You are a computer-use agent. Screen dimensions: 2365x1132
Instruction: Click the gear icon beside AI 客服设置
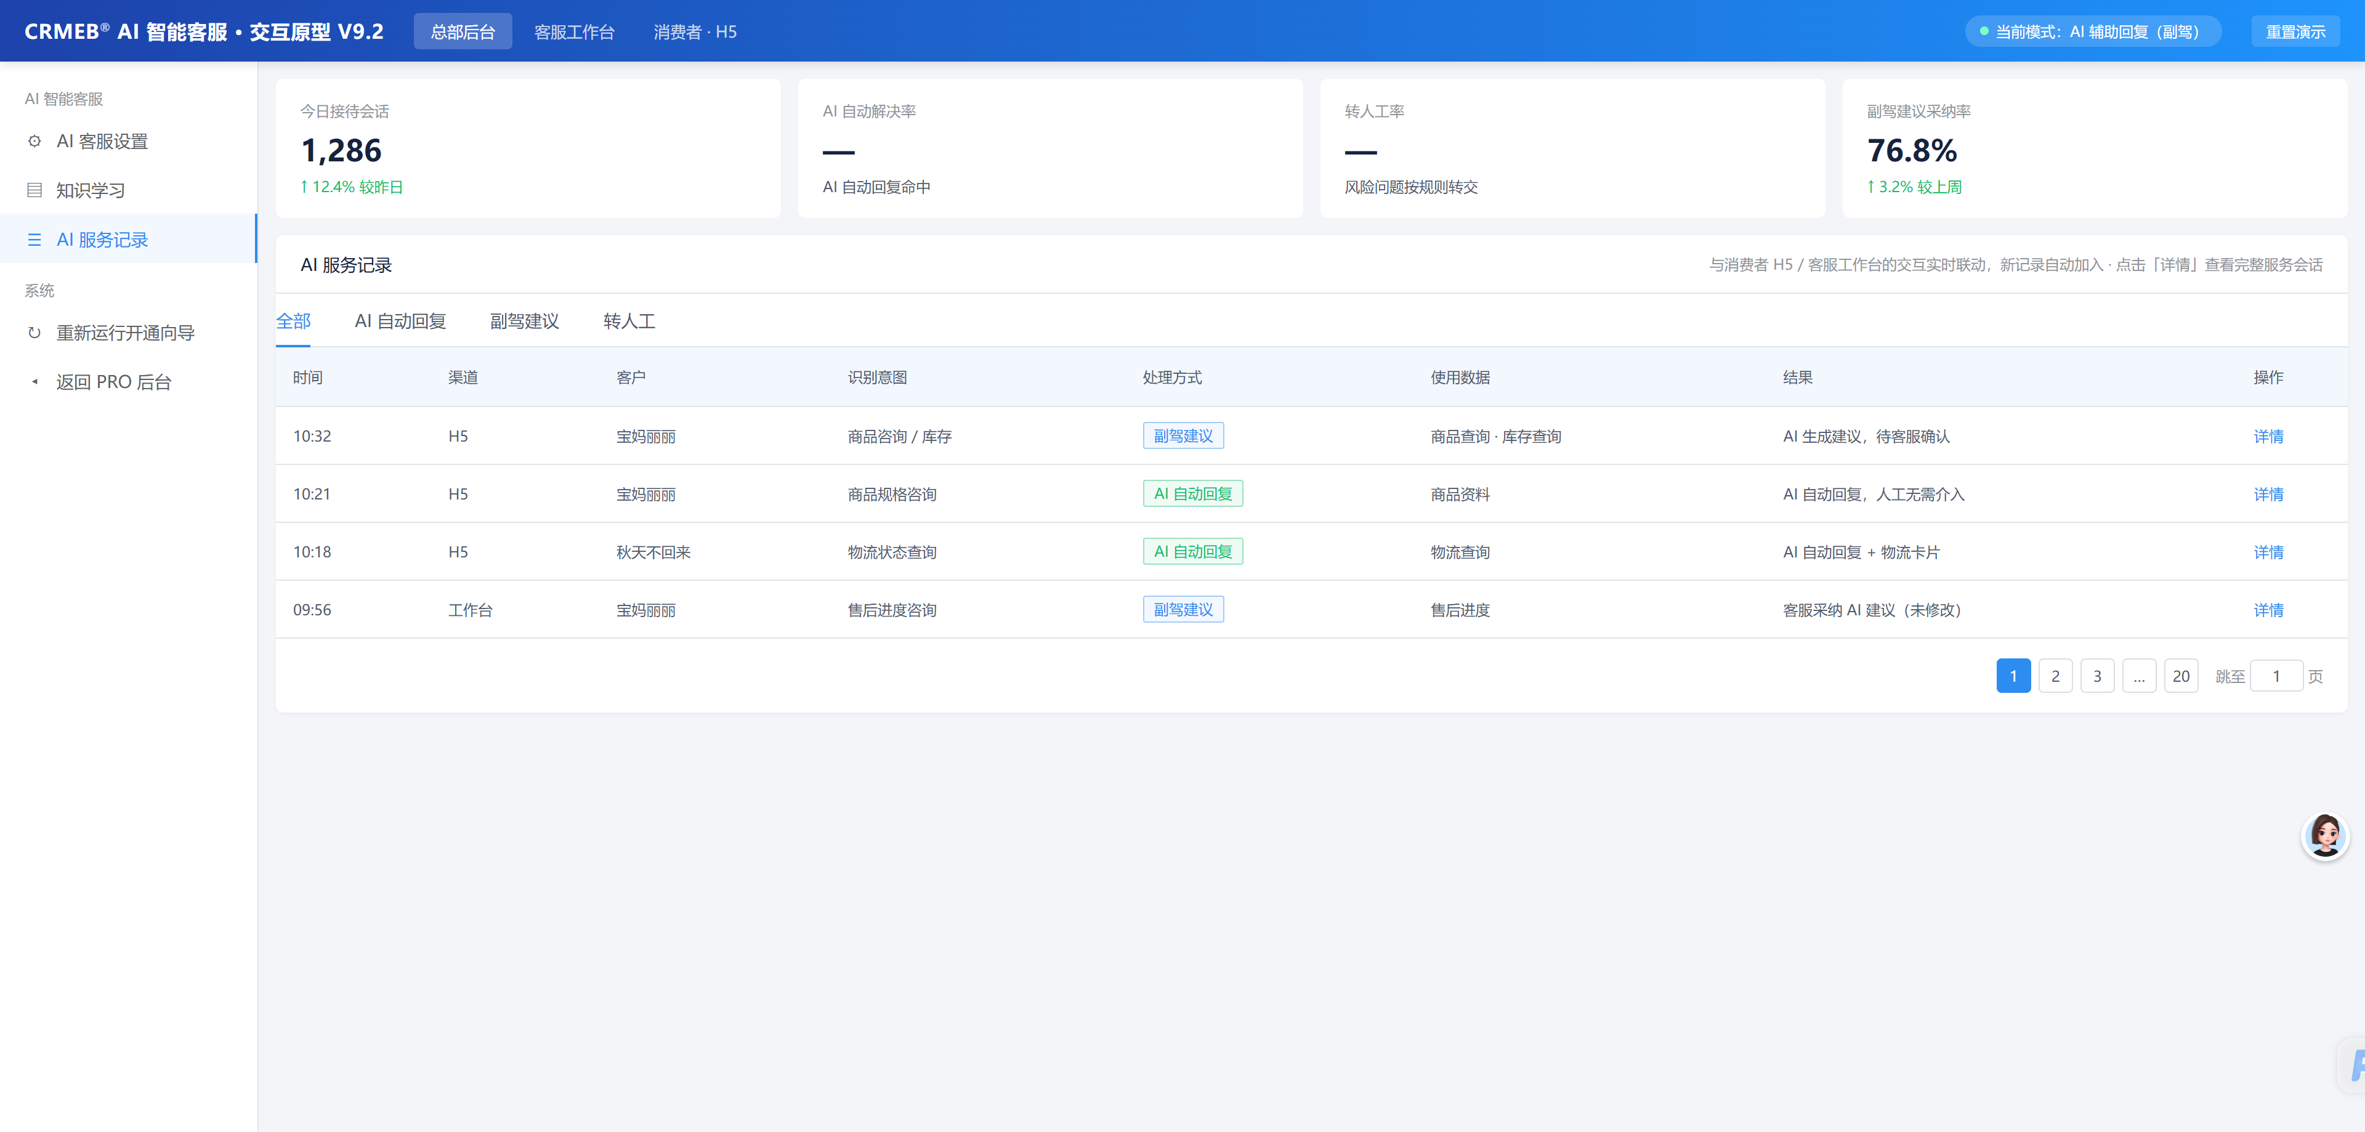[35, 142]
